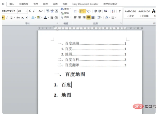Click the Highlight color pen icon
This screenshot has height=115, width=159.
(x=39, y=18)
